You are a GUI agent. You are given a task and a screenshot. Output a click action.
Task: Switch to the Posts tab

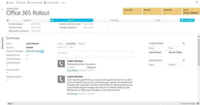pyautogui.click(x=60, y=44)
